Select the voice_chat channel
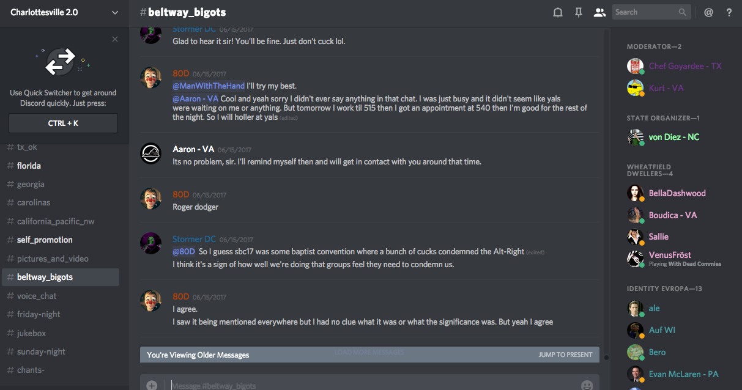Screen dimensions: 742x390 pos(37,296)
